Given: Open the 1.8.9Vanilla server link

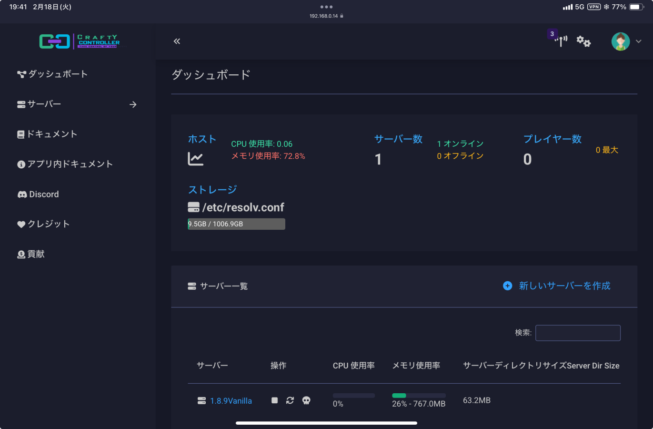Looking at the screenshot, I should (231, 401).
